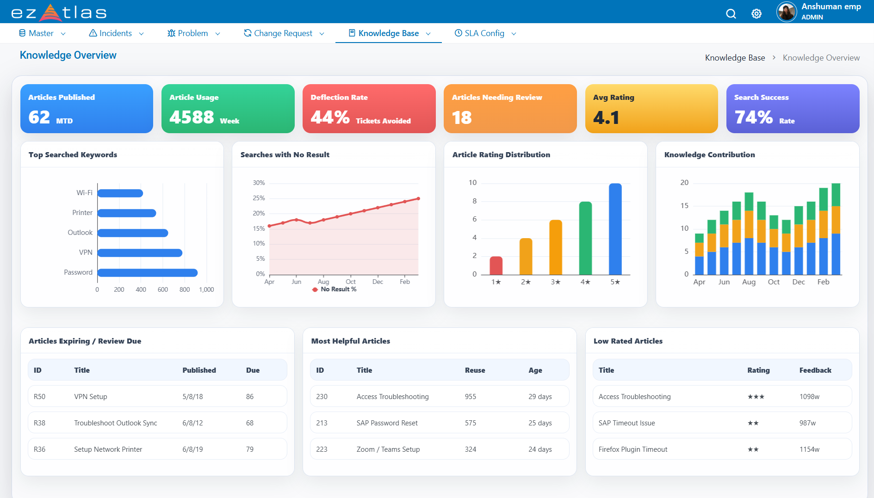Click the Knowledge Base breadcrumb link

click(735, 58)
